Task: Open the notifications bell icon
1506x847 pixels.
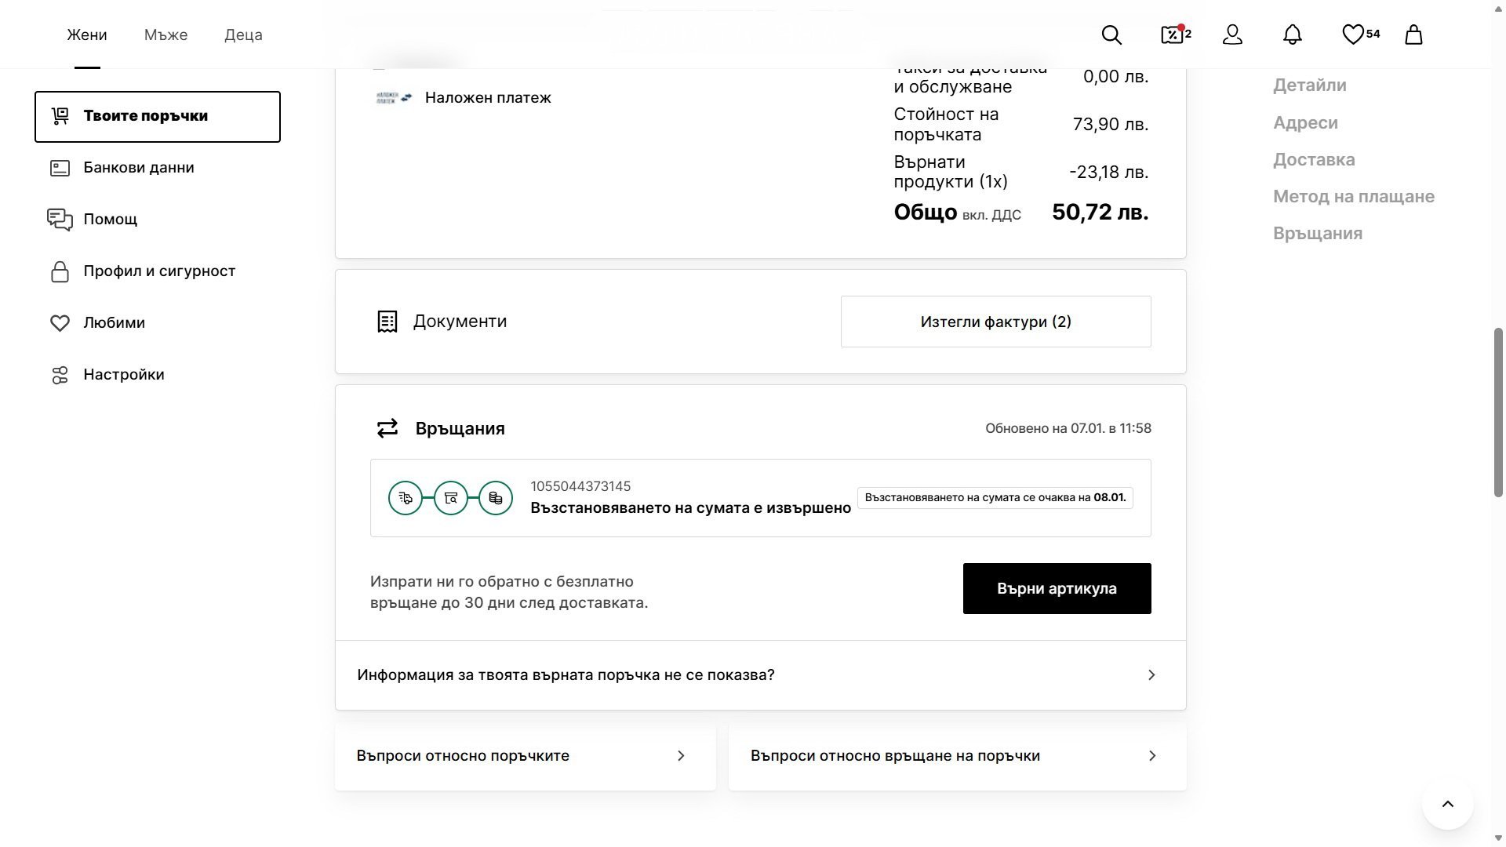Action: click(x=1293, y=35)
